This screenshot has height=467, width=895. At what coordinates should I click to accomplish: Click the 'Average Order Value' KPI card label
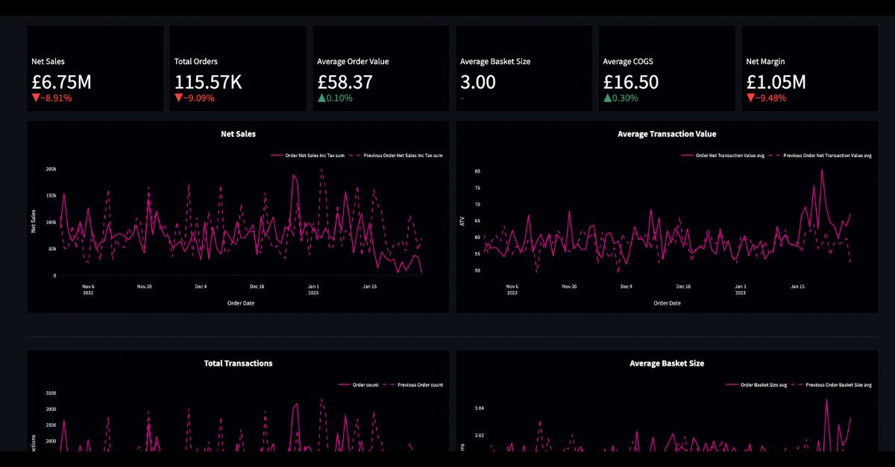(353, 61)
